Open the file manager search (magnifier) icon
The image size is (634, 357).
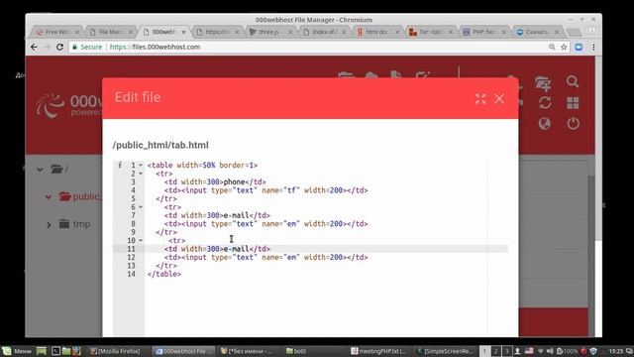573,81
